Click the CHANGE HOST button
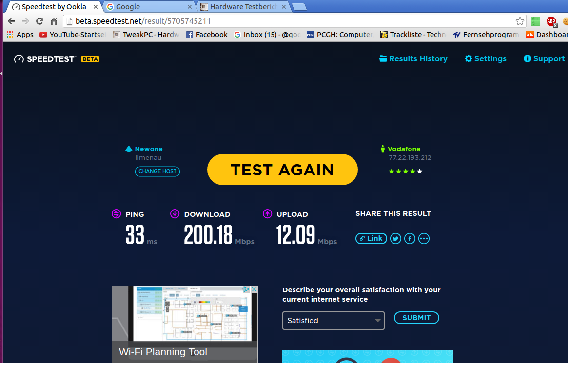The height and width of the screenshot is (365, 568). tap(157, 171)
